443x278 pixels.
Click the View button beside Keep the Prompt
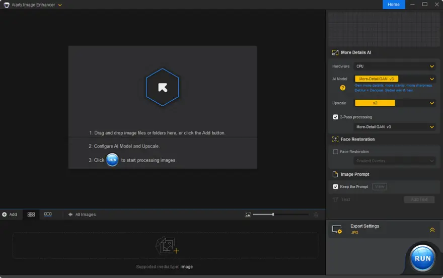(380, 186)
